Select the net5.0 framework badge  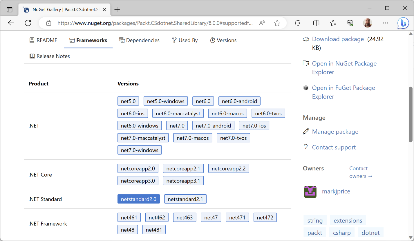pos(128,101)
